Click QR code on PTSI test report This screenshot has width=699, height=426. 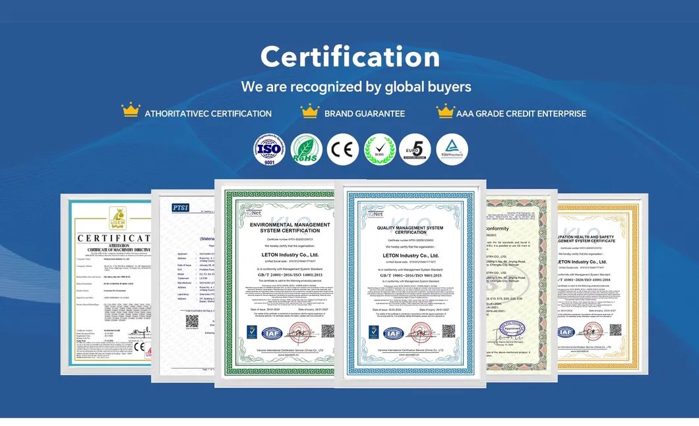[x=192, y=321]
